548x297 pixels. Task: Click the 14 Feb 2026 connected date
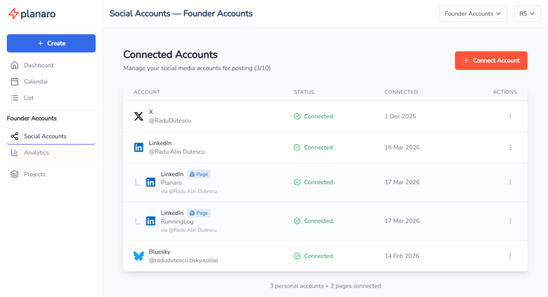point(401,256)
